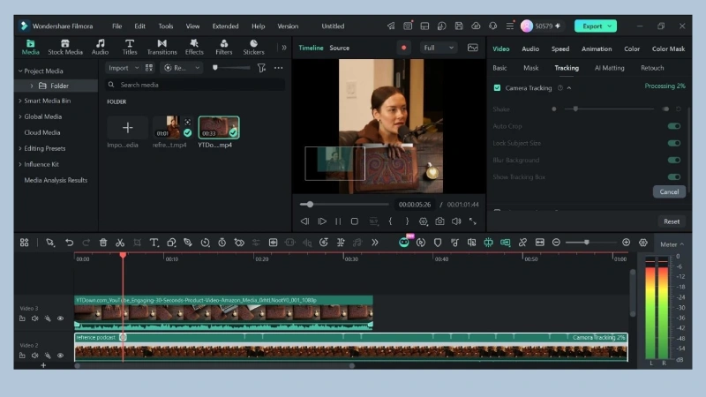
Task: Click the marker shield icon in timeline toolbar
Action: [x=437, y=243]
